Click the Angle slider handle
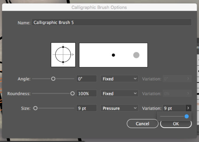This screenshot has height=142, width=199. (x=53, y=79)
